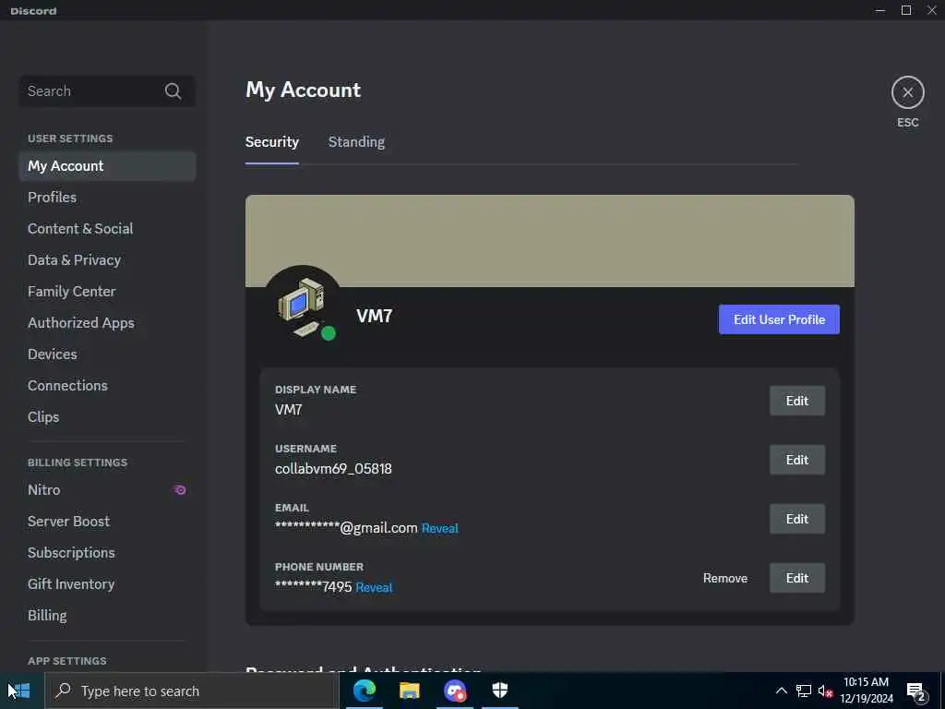Click the settings Search field

[107, 91]
